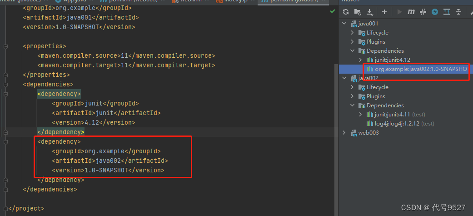Collapse the java001 project node
This screenshot has height=216, width=473.
click(x=344, y=24)
